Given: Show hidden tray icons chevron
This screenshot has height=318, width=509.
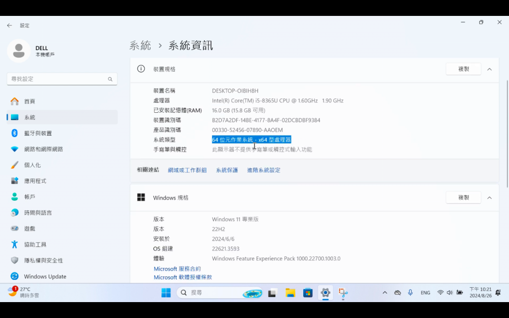Looking at the screenshot, I should pos(385,292).
